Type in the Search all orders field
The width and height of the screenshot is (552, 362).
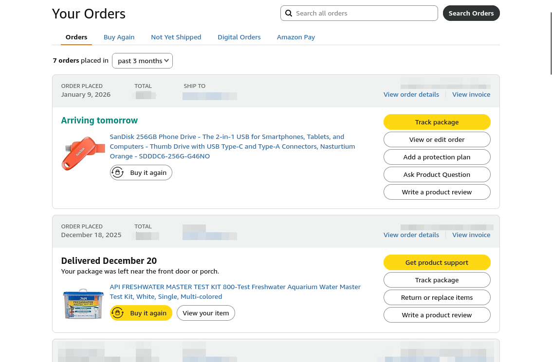pos(365,13)
